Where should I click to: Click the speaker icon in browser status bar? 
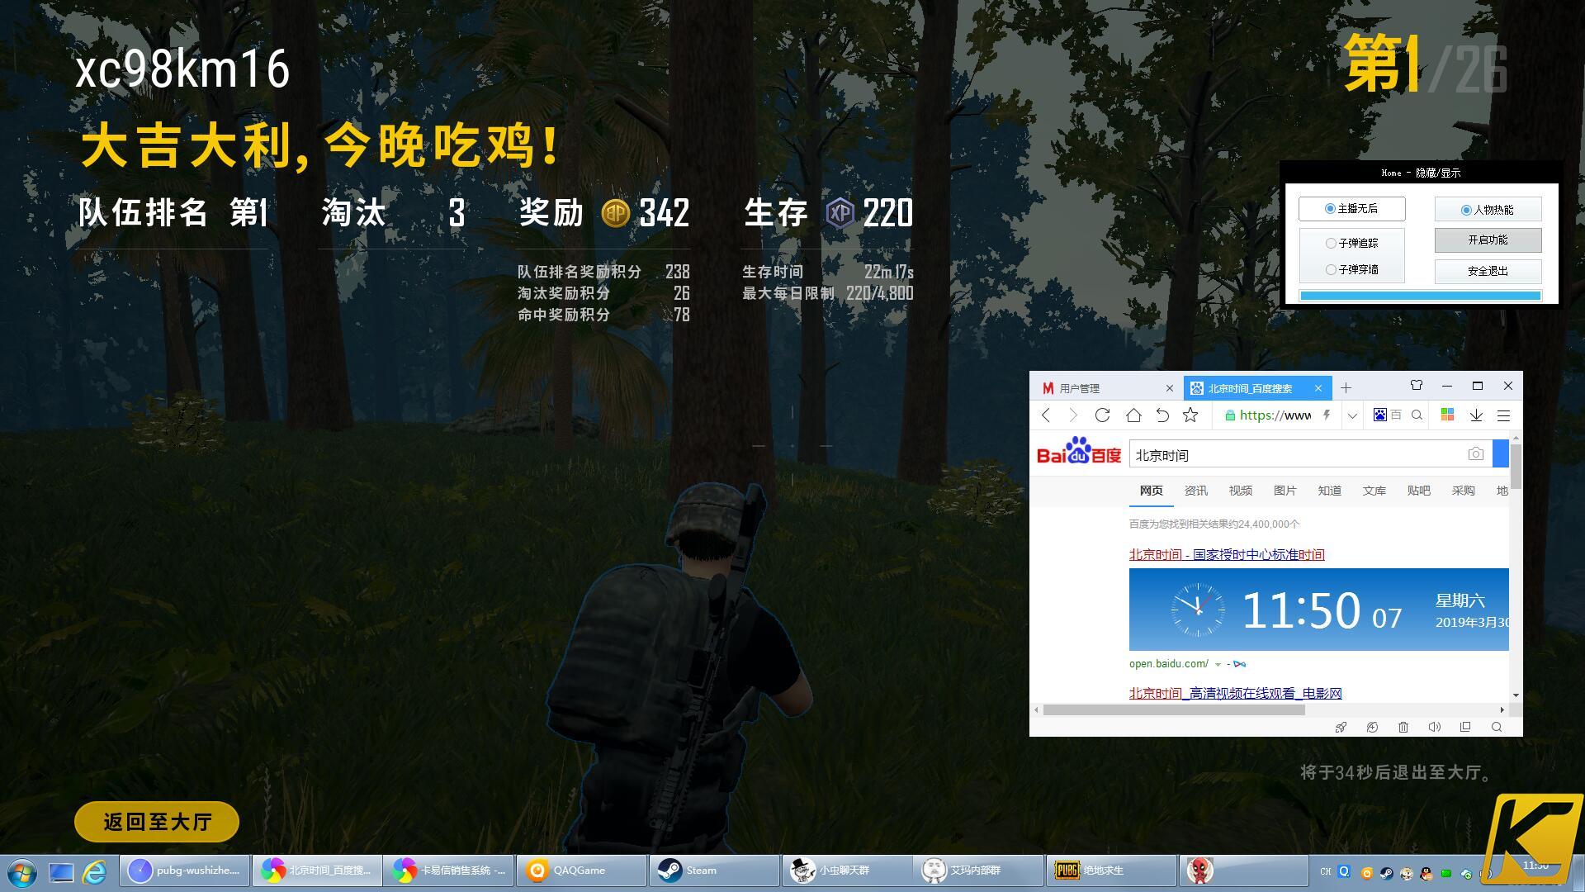(x=1435, y=728)
